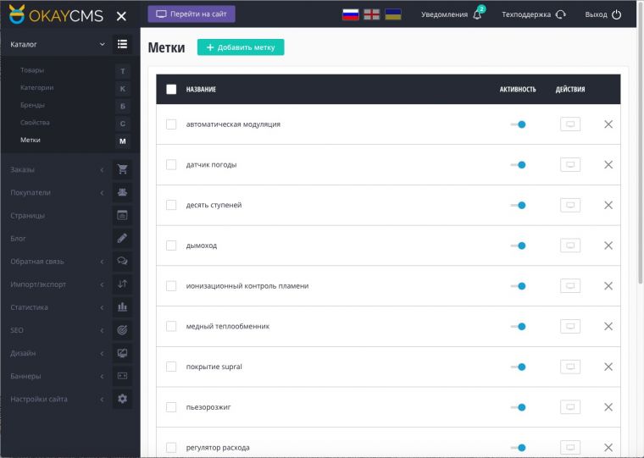The height and width of the screenshot is (458, 644).
Task: Tick the select-all checkbox in header
Action: pos(171,89)
